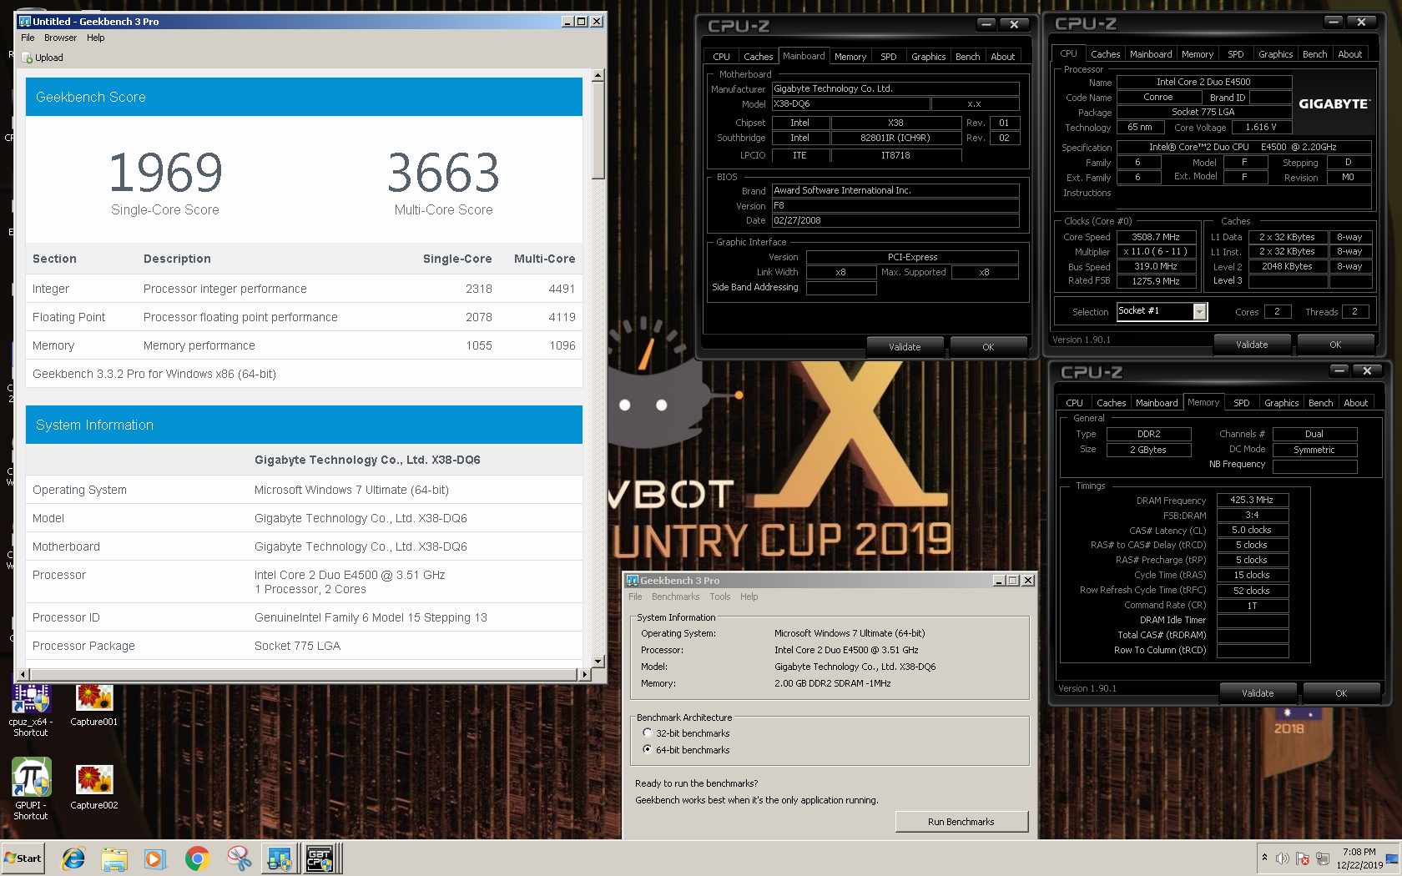Open Action Center flag tray icon

point(1303,858)
